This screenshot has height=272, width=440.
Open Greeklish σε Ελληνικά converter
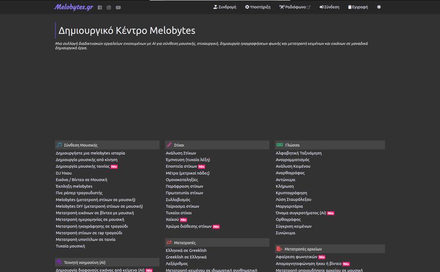coord(186,257)
